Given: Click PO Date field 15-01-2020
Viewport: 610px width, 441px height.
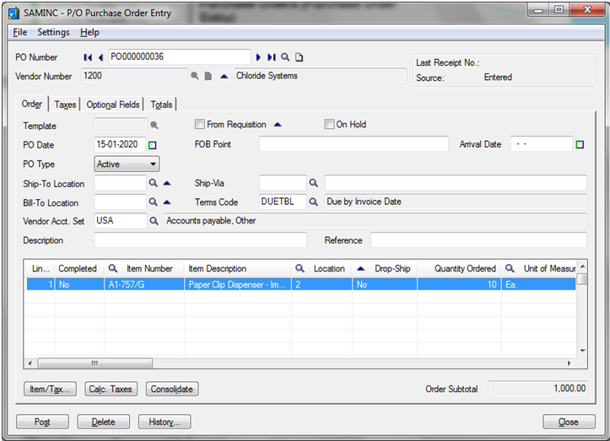Looking at the screenshot, I should 120,145.
